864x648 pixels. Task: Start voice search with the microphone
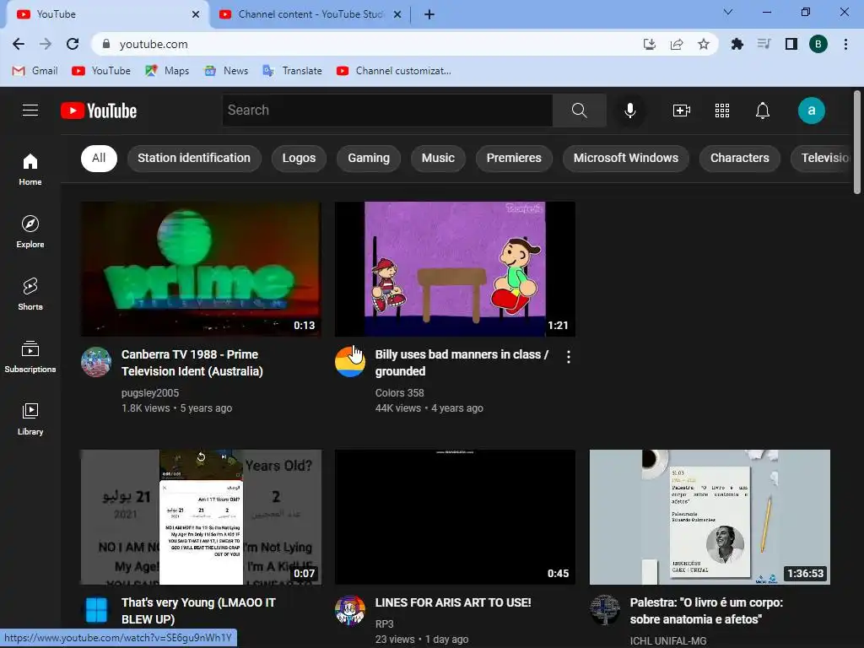tap(629, 111)
